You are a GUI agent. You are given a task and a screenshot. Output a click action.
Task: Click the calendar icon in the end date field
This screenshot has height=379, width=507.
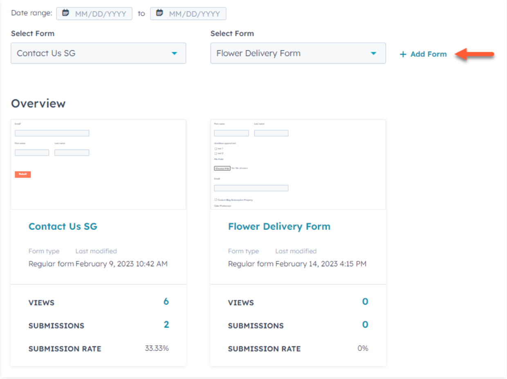pyautogui.click(x=159, y=13)
